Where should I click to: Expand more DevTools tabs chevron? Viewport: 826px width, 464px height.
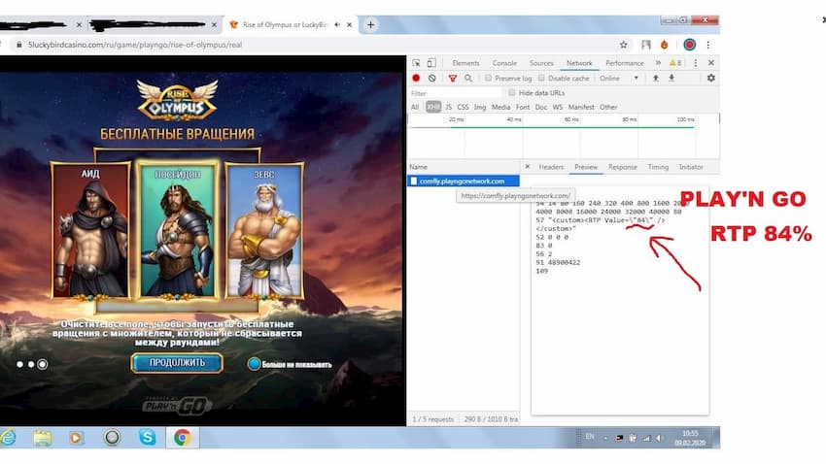658,63
